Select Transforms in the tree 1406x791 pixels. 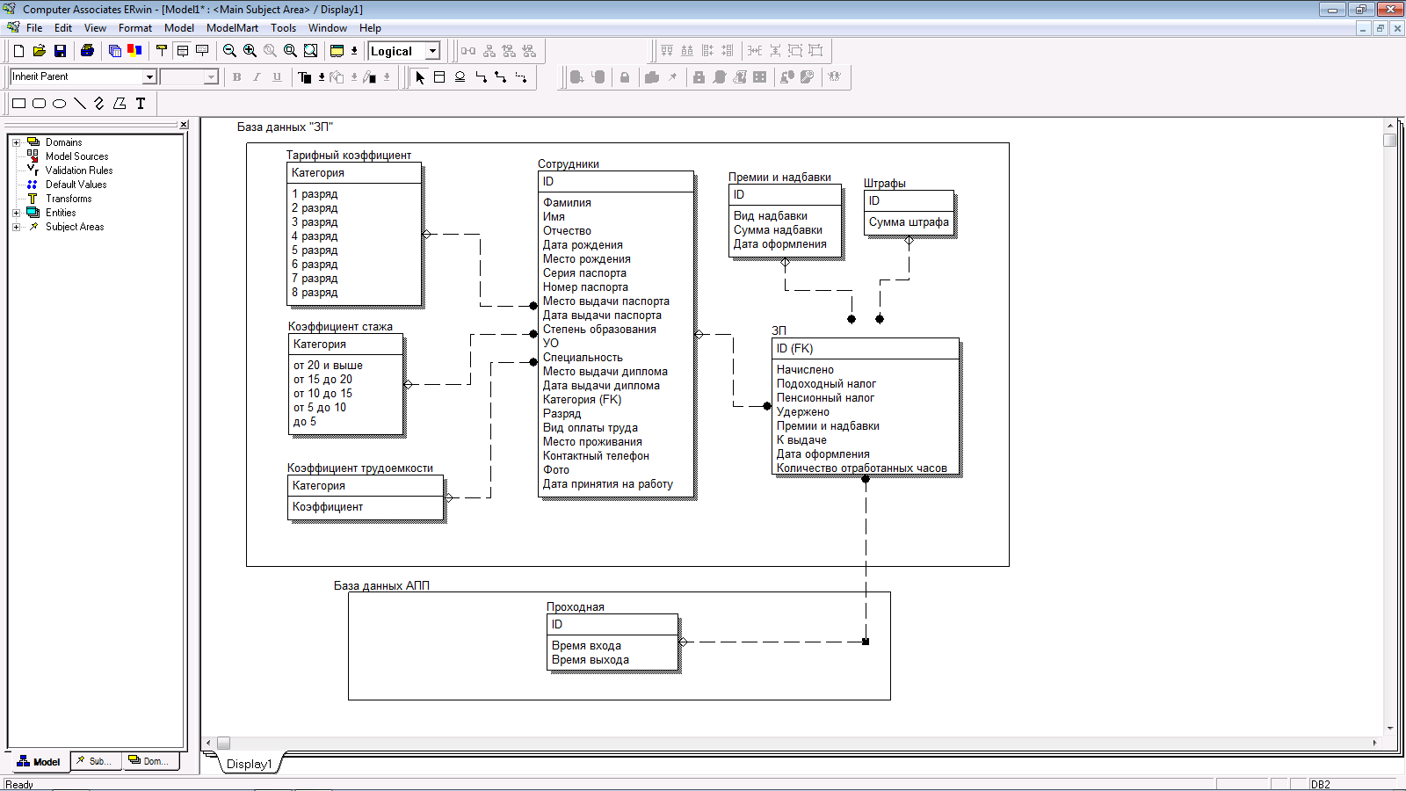[x=69, y=199]
